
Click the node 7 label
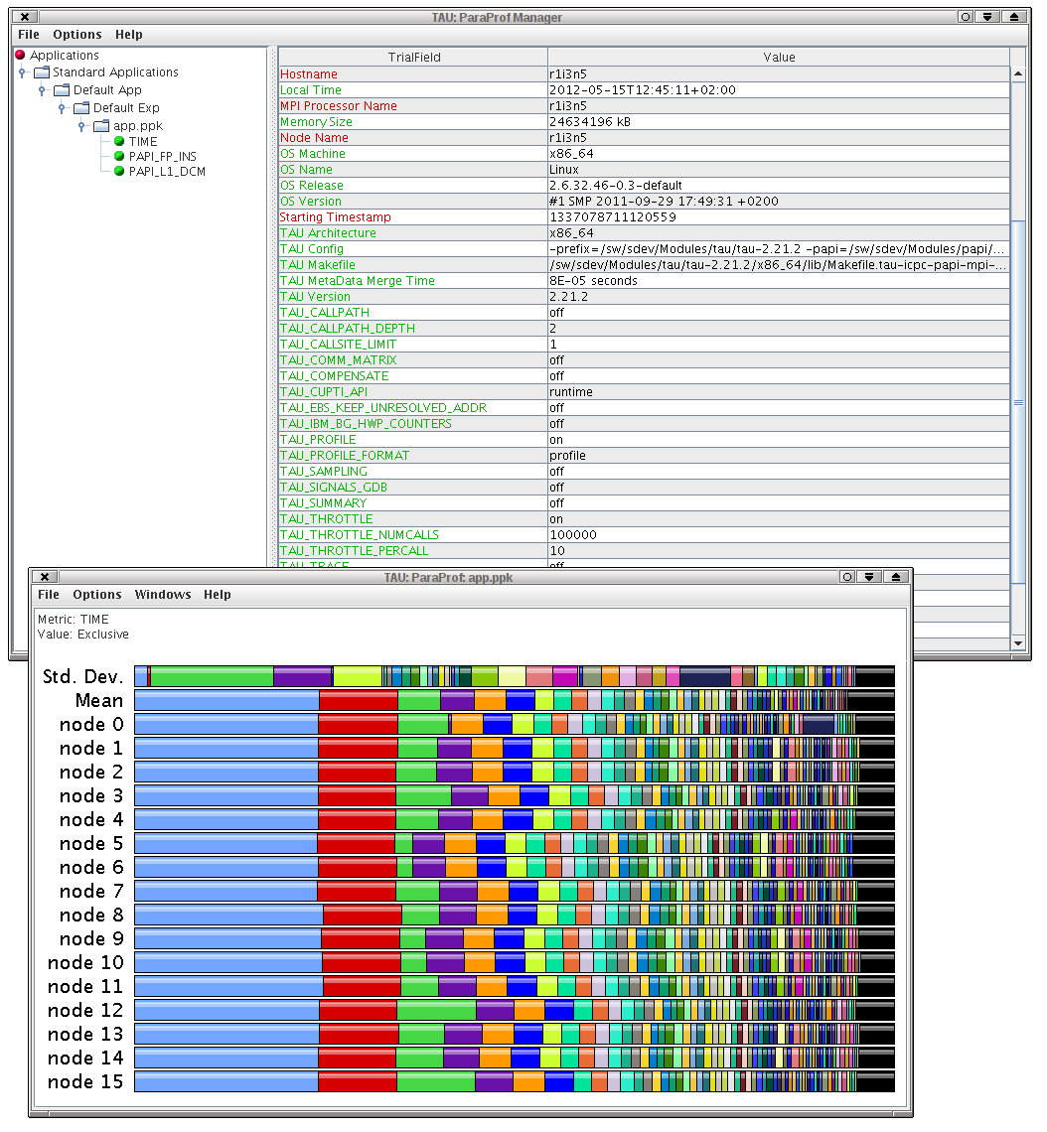[91, 891]
